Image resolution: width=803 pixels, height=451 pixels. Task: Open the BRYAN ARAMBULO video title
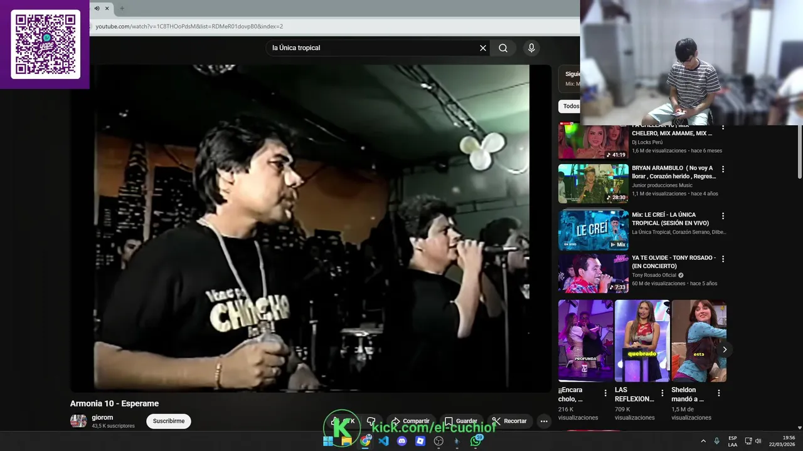click(674, 172)
